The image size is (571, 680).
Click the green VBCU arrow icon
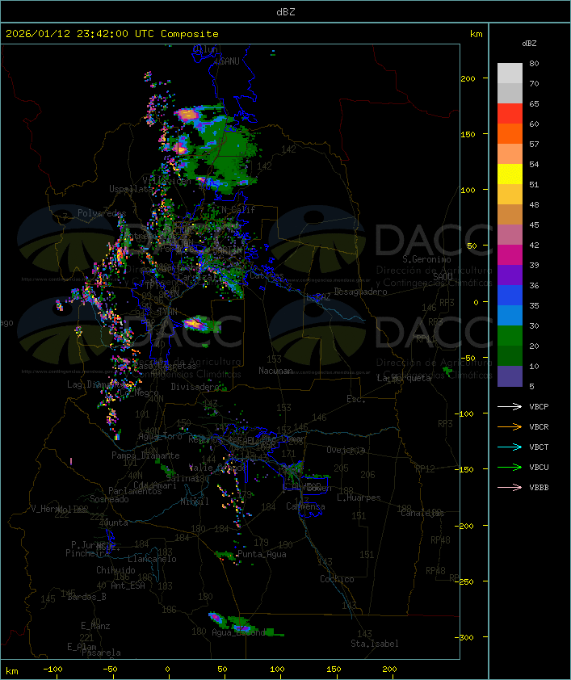pyautogui.click(x=510, y=467)
